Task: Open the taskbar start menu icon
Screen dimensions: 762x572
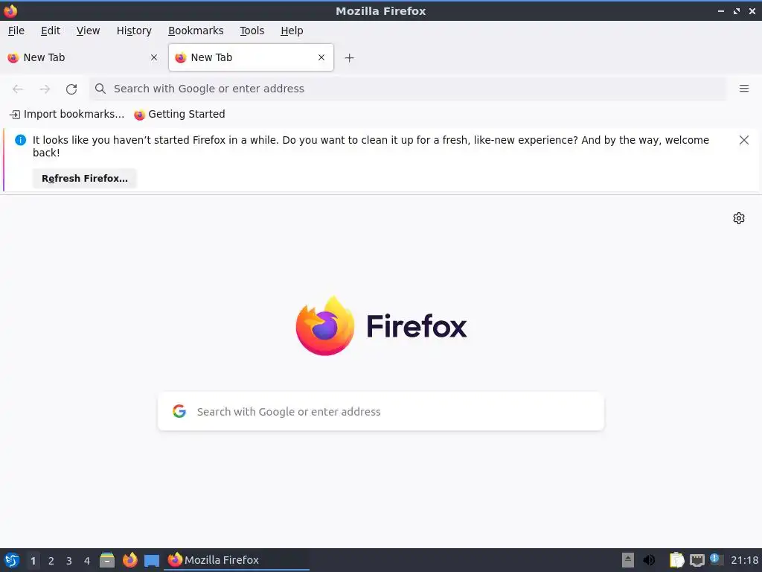Action: coord(12,560)
